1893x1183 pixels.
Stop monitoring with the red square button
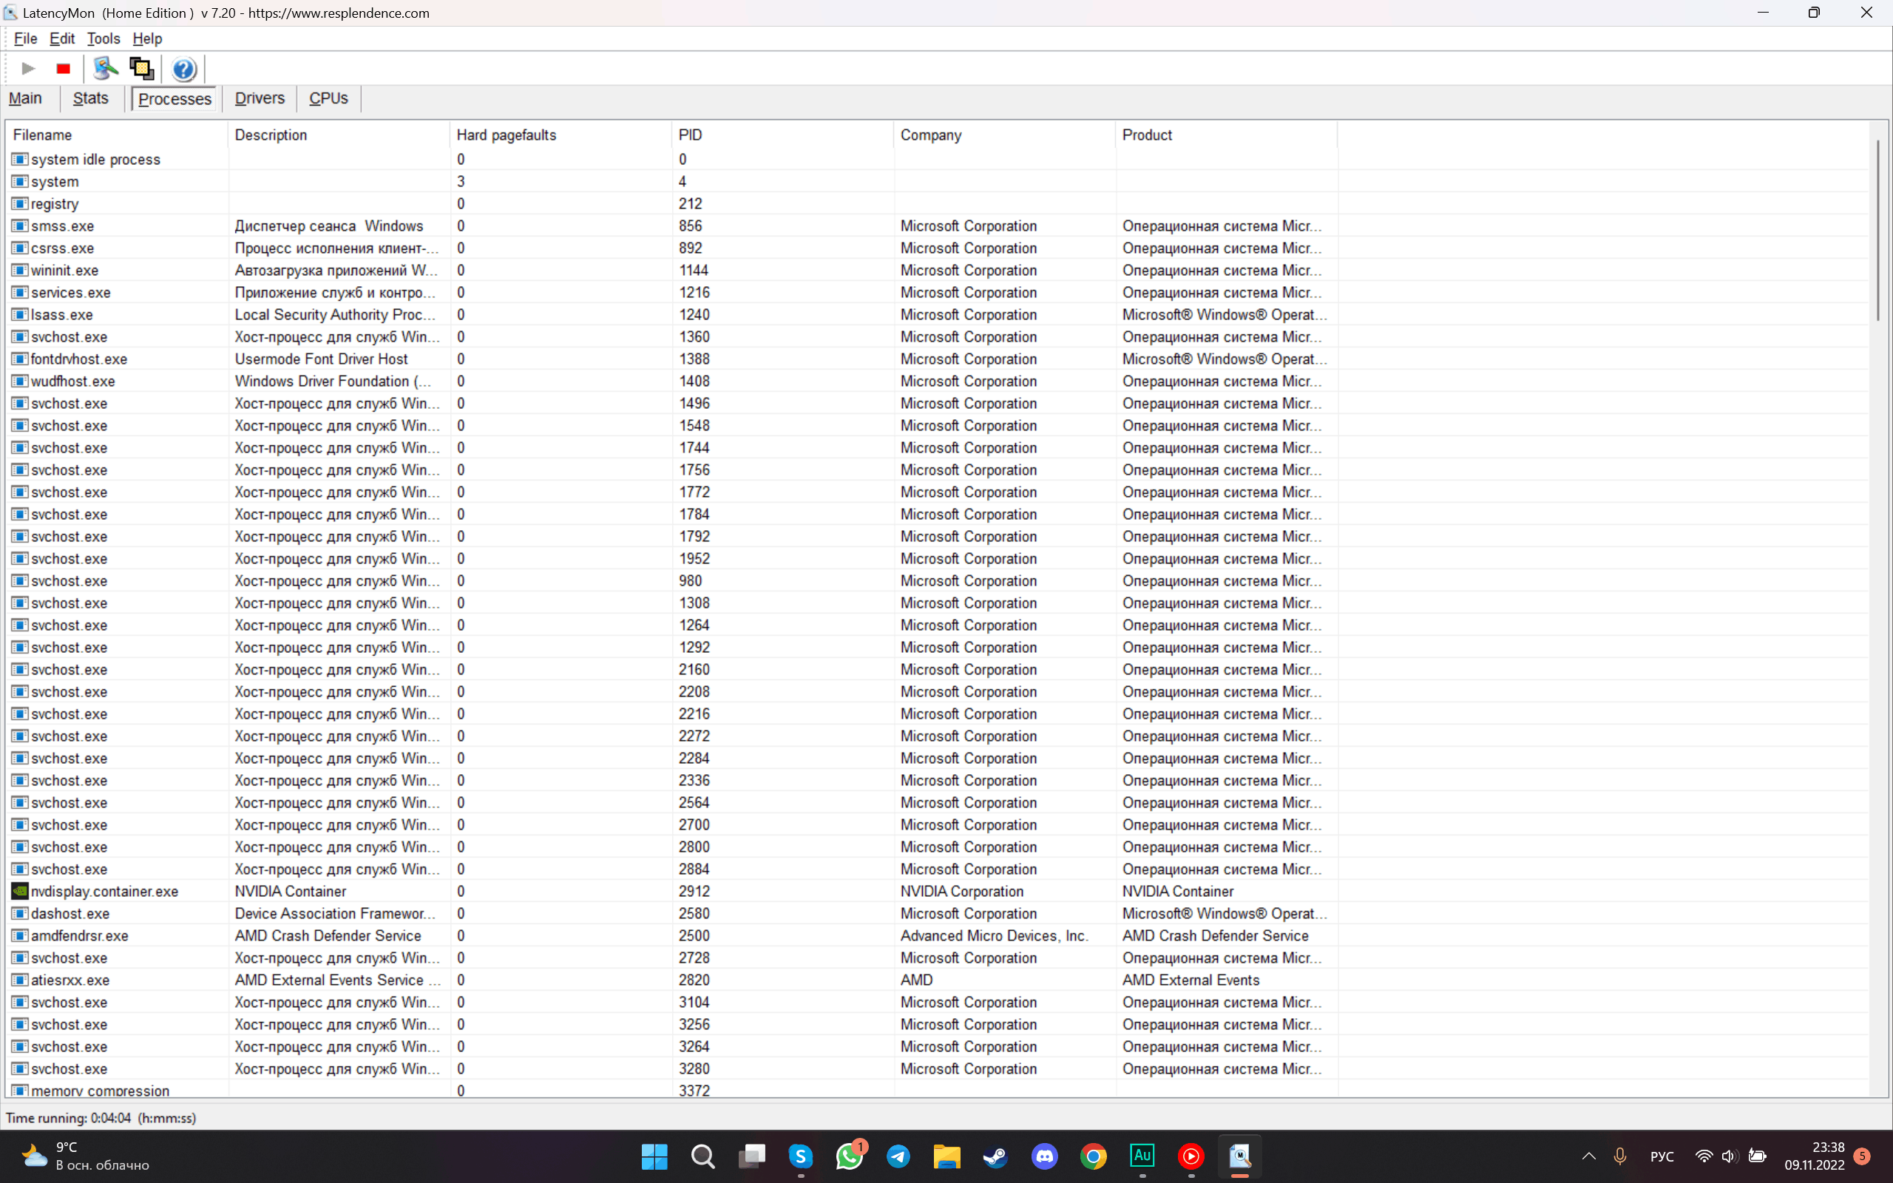(64, 69)
